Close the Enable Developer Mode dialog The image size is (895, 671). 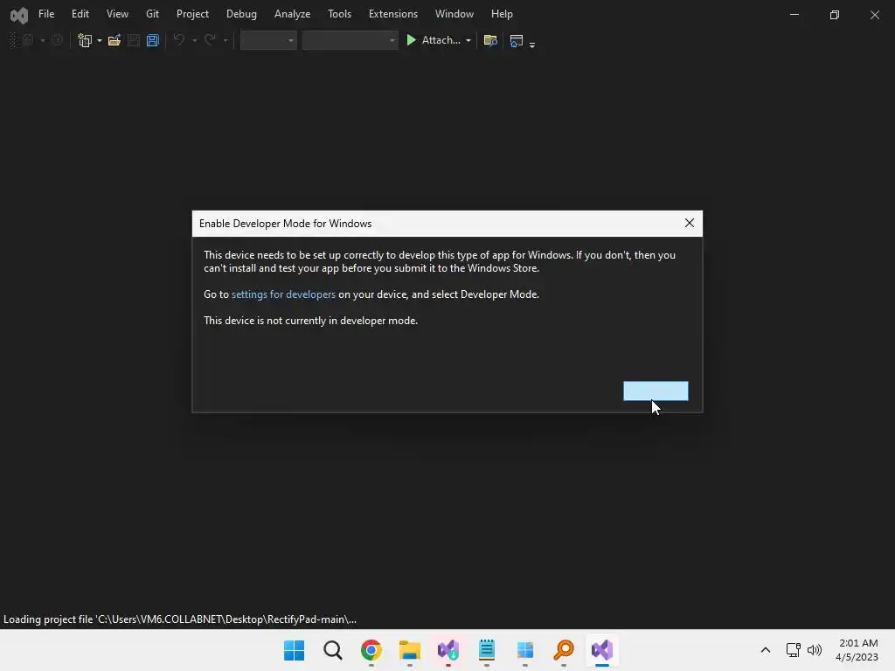coord(690,223)
